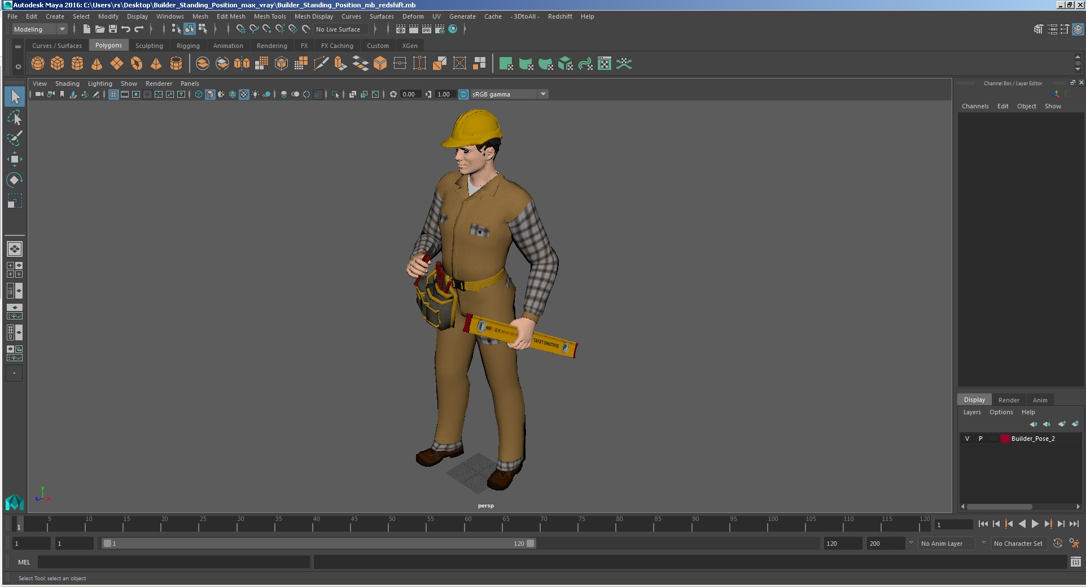Click the Mirror geometry shelf icon
The height and width of the screenshot is (587, 1086).
(x=242, y=64)
